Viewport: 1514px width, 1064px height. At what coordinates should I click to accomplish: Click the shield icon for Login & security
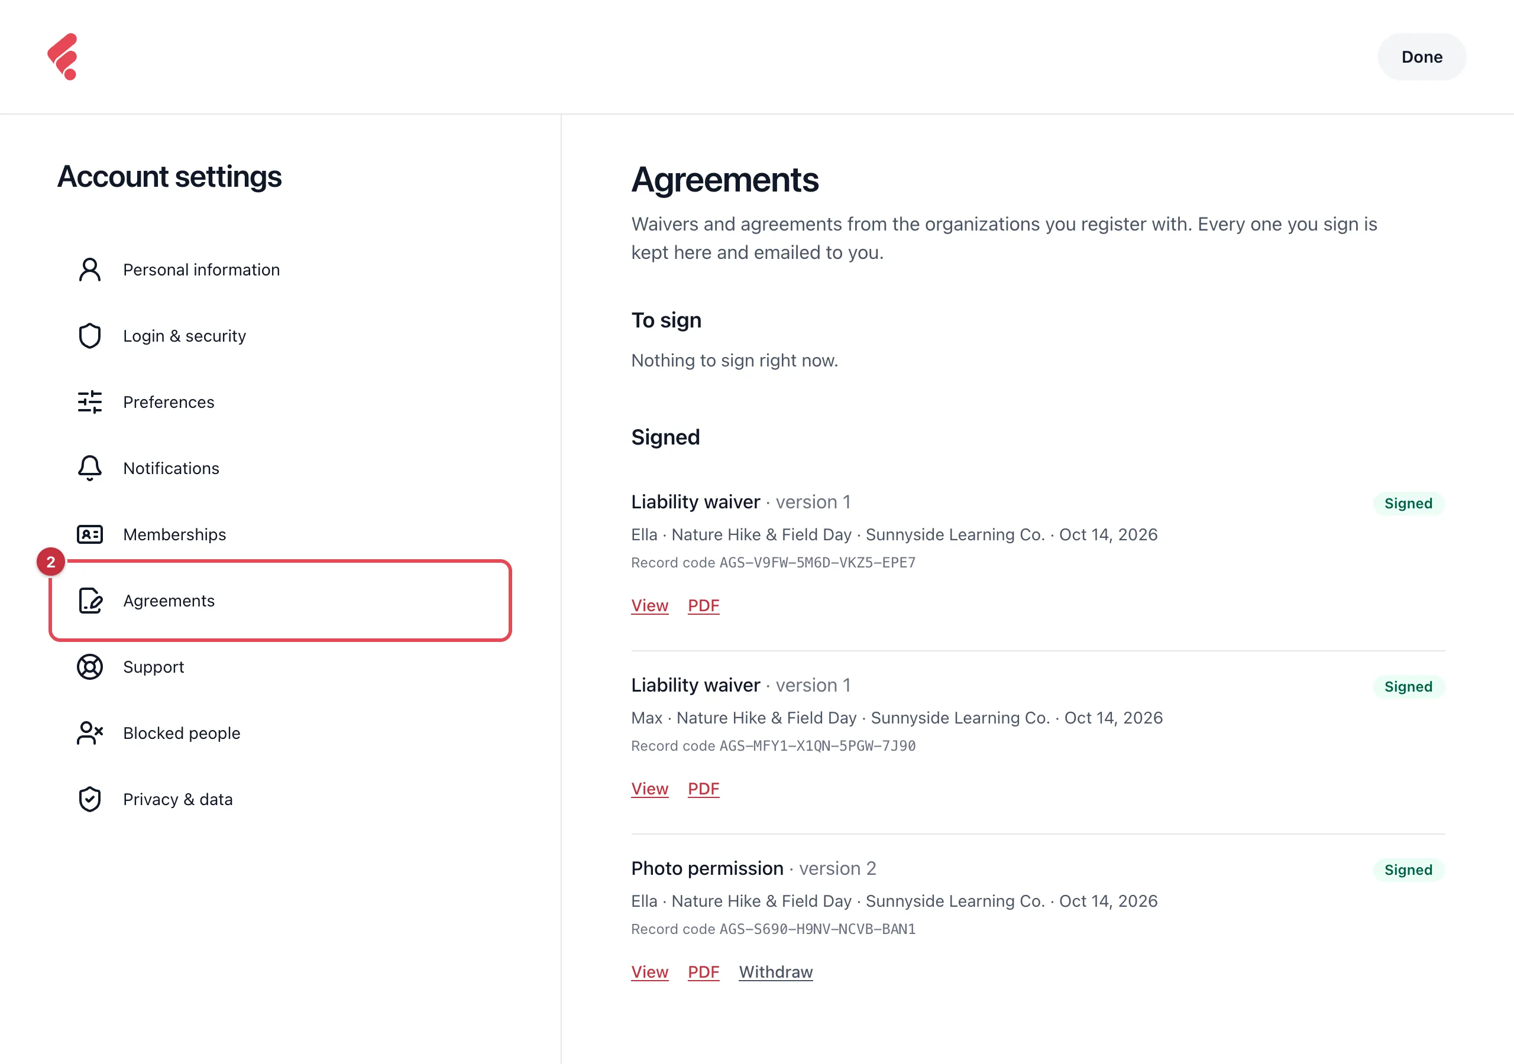click(90, 336)
